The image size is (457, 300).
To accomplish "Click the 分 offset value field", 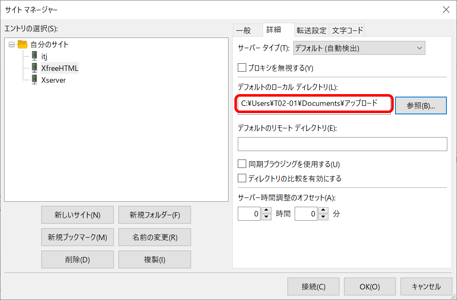I will [306, 214].
